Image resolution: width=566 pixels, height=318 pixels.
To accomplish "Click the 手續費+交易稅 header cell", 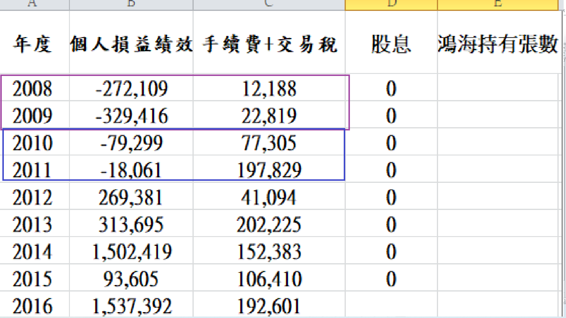I will pyautogui.click(x=269, y=44).
